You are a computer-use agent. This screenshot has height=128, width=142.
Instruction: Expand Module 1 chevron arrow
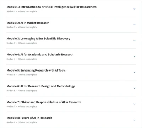pyautogui.click(x=135, y=9)
